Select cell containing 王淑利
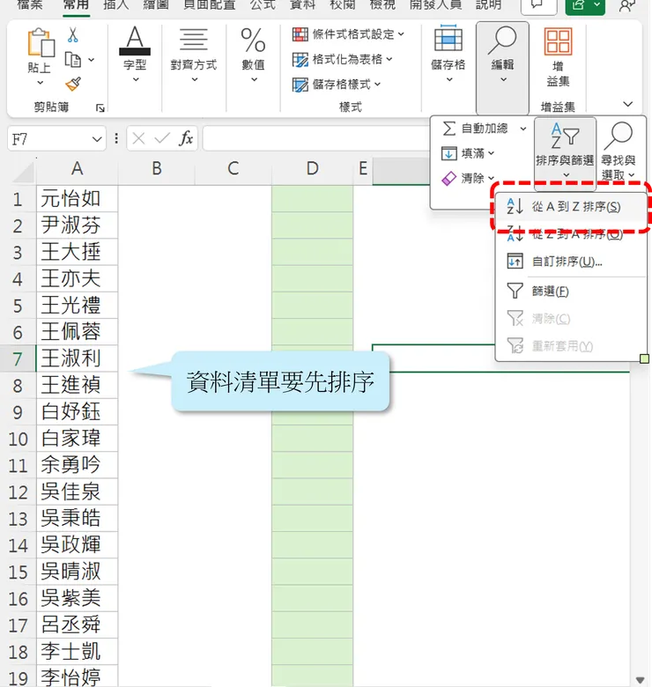This screenshot has height=687, width=652. [78, 358]
